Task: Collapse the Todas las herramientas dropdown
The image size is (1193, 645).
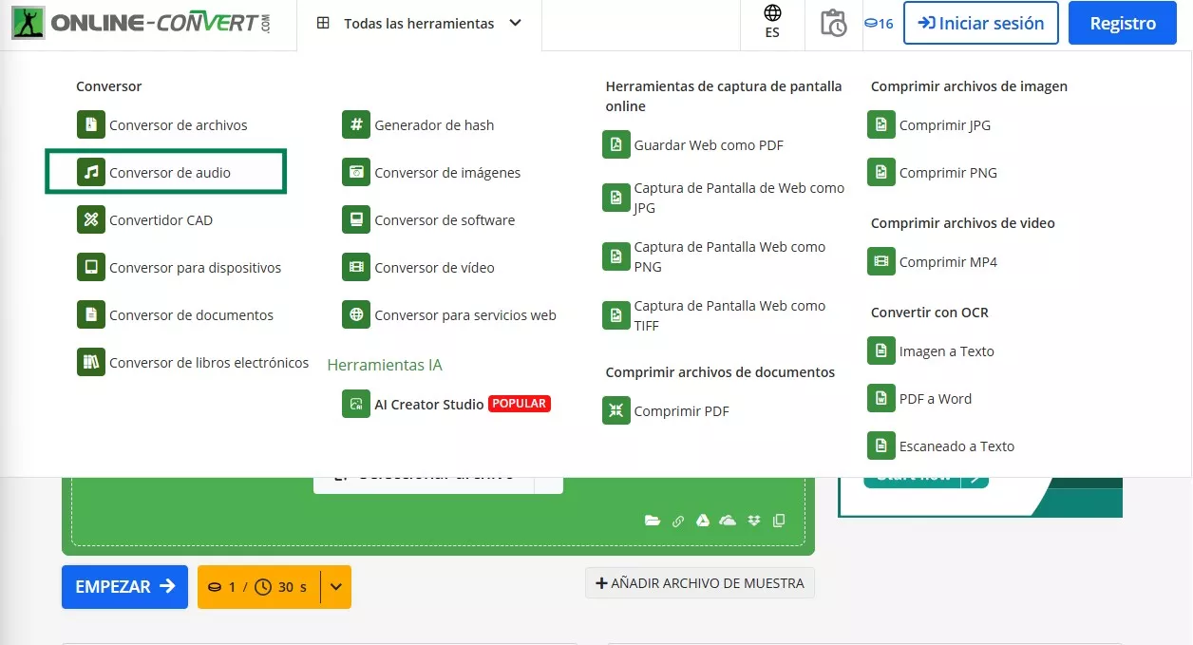Action: pyautogui.click(x=419, y=24)
